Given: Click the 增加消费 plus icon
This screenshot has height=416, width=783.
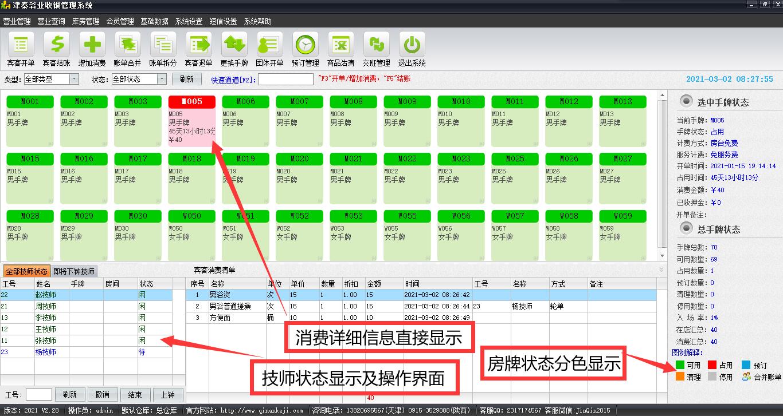Looking at the screenshot, I should [x=92, y=45].
